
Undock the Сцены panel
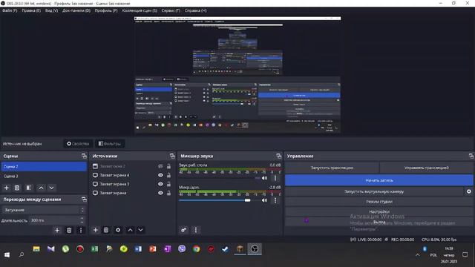(84, 156)
